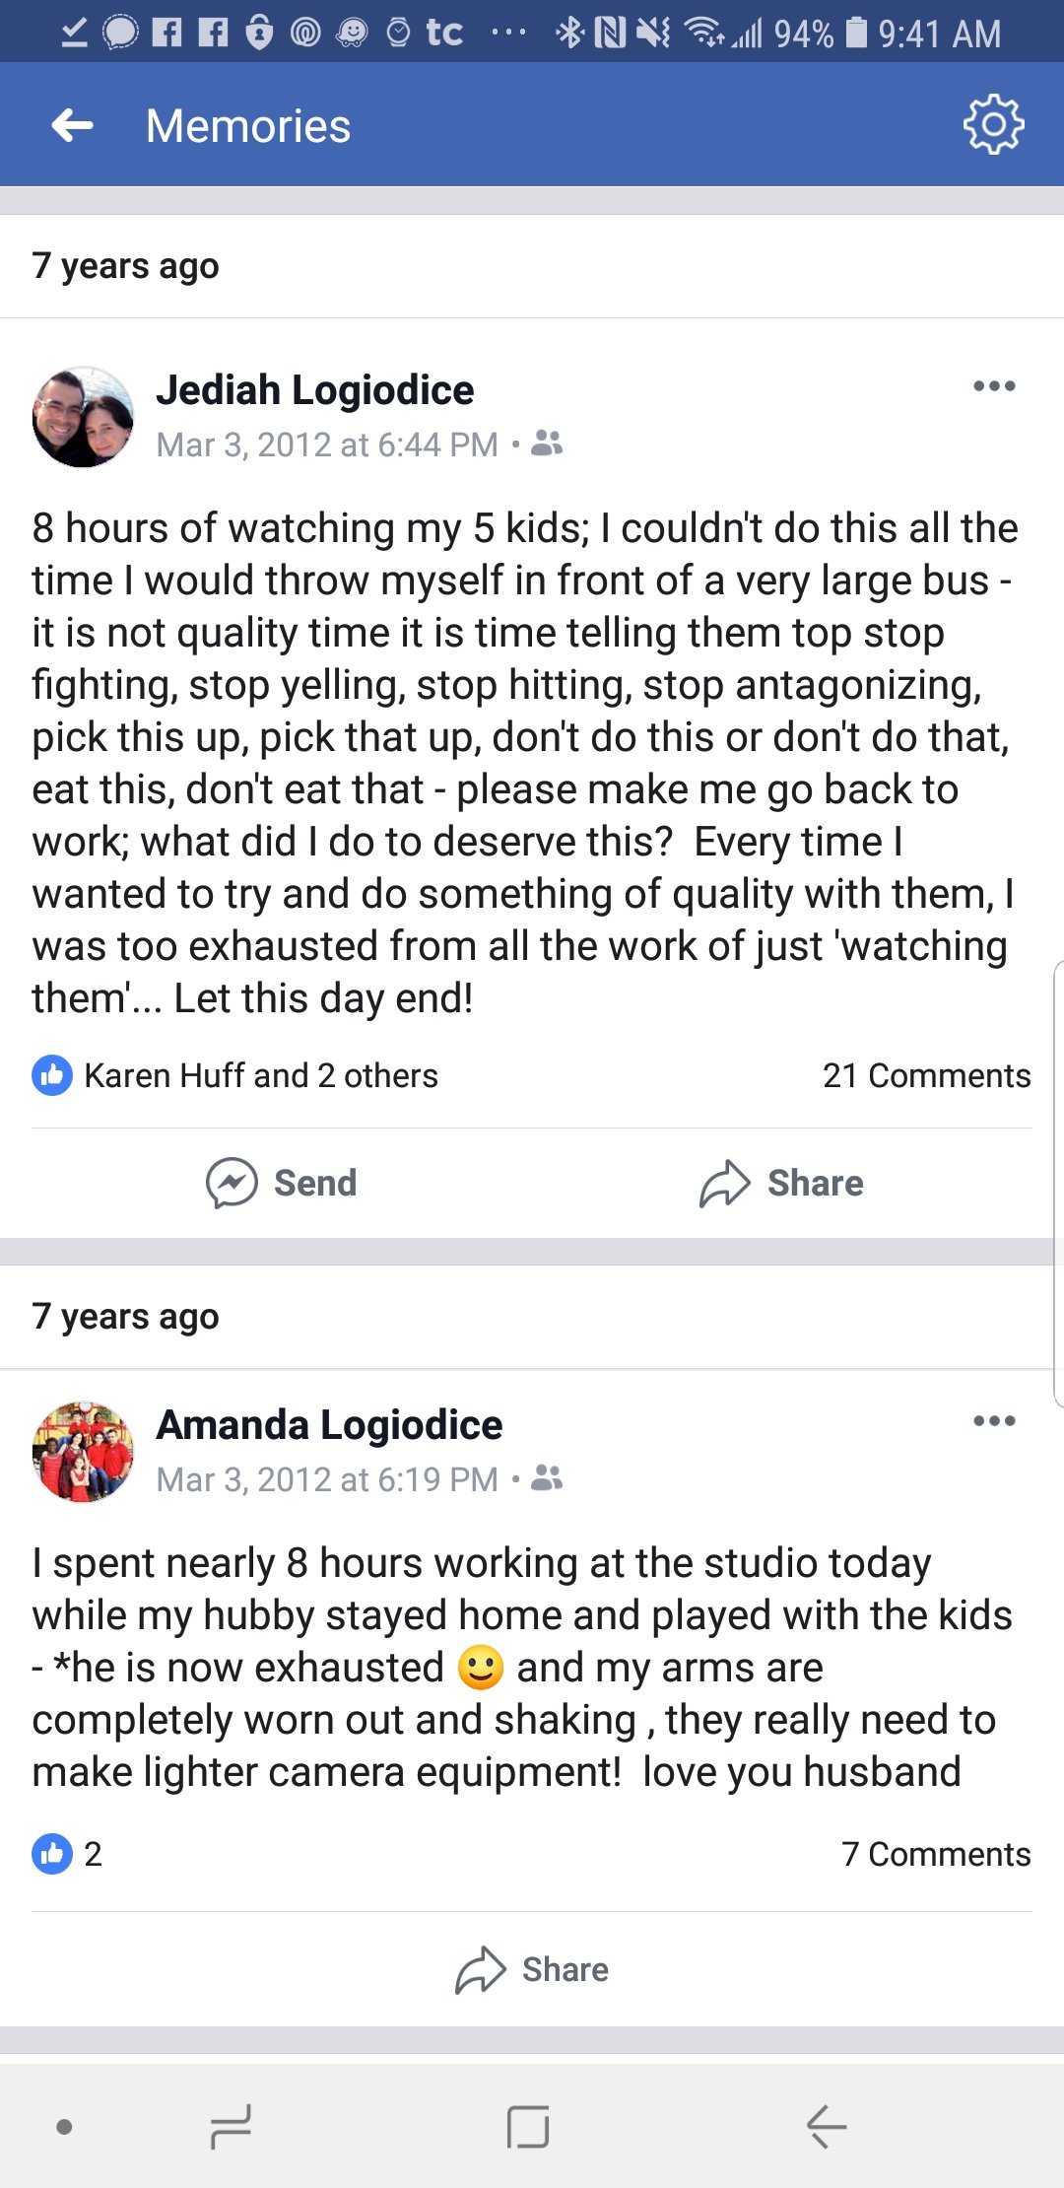View the 7 Comments on Amanda's post

pos(936,1854)
